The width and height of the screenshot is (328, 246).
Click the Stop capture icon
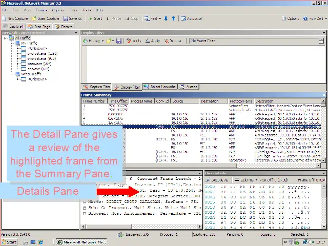[x=127, y=18]
